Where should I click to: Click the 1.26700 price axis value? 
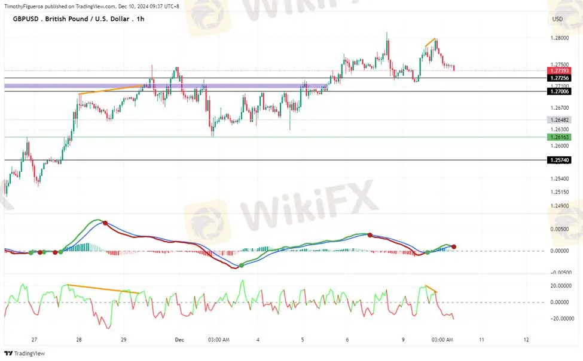tap(560, 108)
